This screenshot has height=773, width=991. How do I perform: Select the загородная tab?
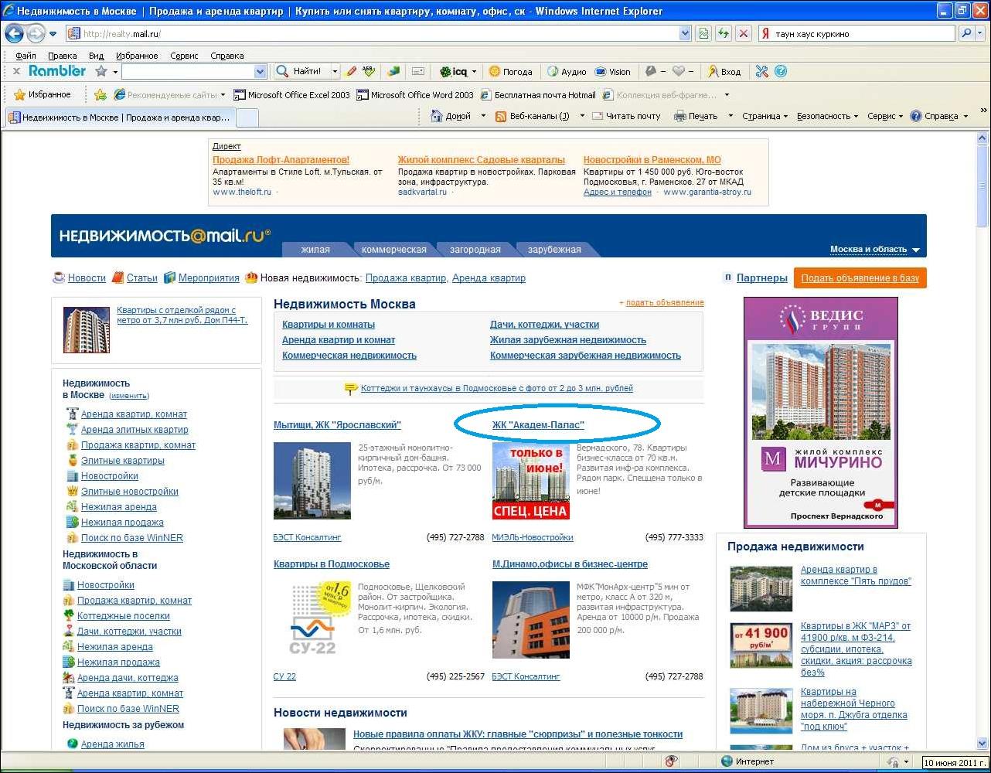[x=475, y=249]
